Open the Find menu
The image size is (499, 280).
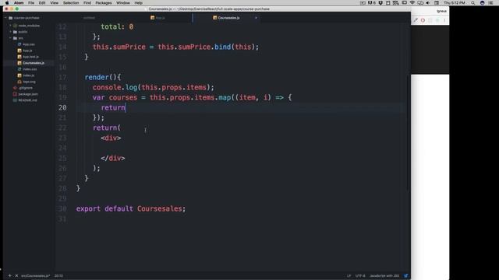[x=87, y=3]
